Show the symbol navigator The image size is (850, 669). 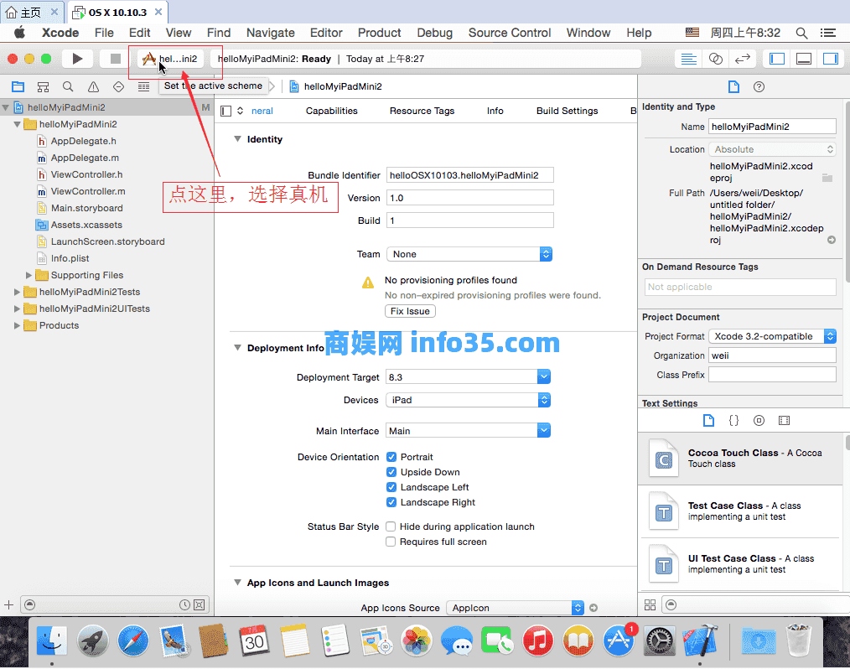[43, 86]
